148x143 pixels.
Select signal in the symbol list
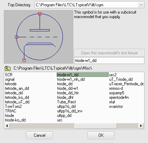pyautogui.click(x=10, y=79)
